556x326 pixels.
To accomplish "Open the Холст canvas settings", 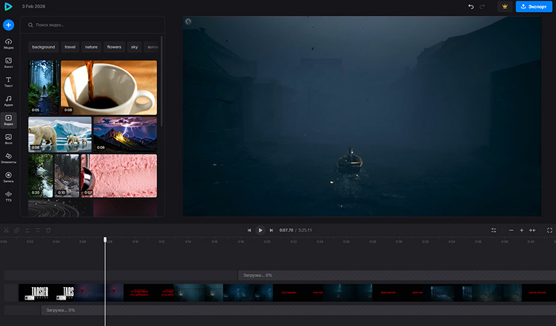I will pos(8,63).
